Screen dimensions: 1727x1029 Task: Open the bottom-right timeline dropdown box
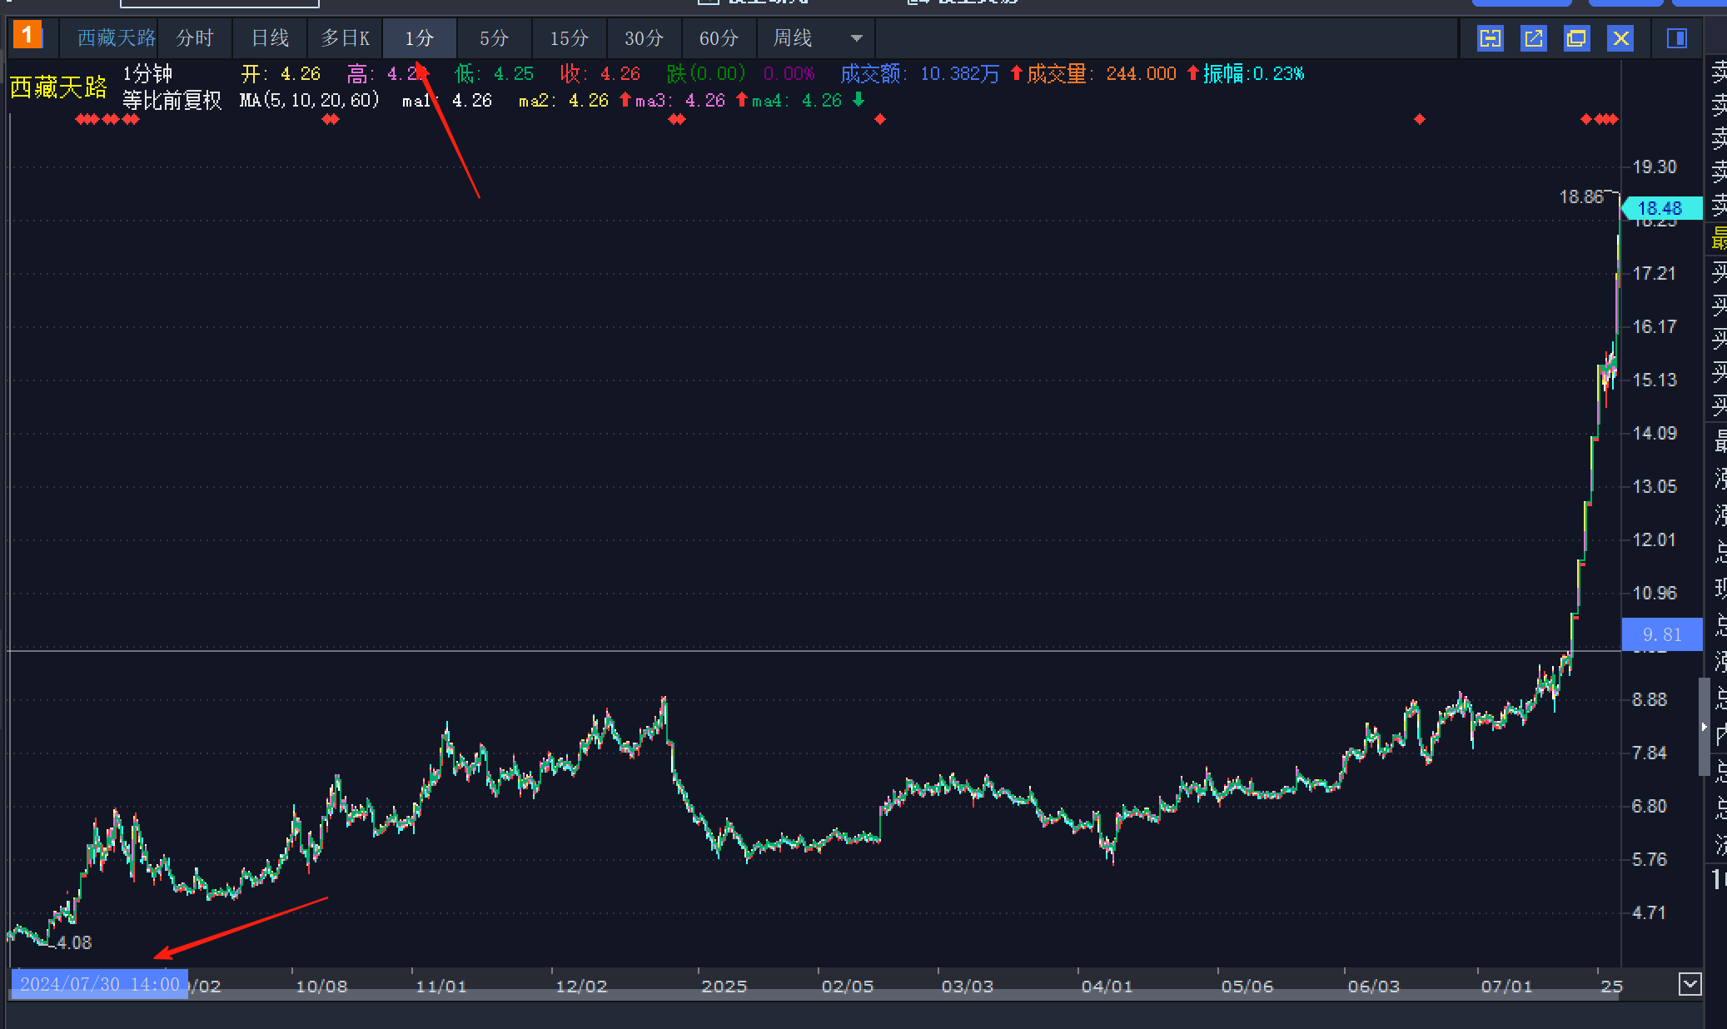[1690, 984]
